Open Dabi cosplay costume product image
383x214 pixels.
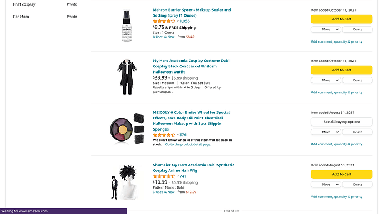127,77
